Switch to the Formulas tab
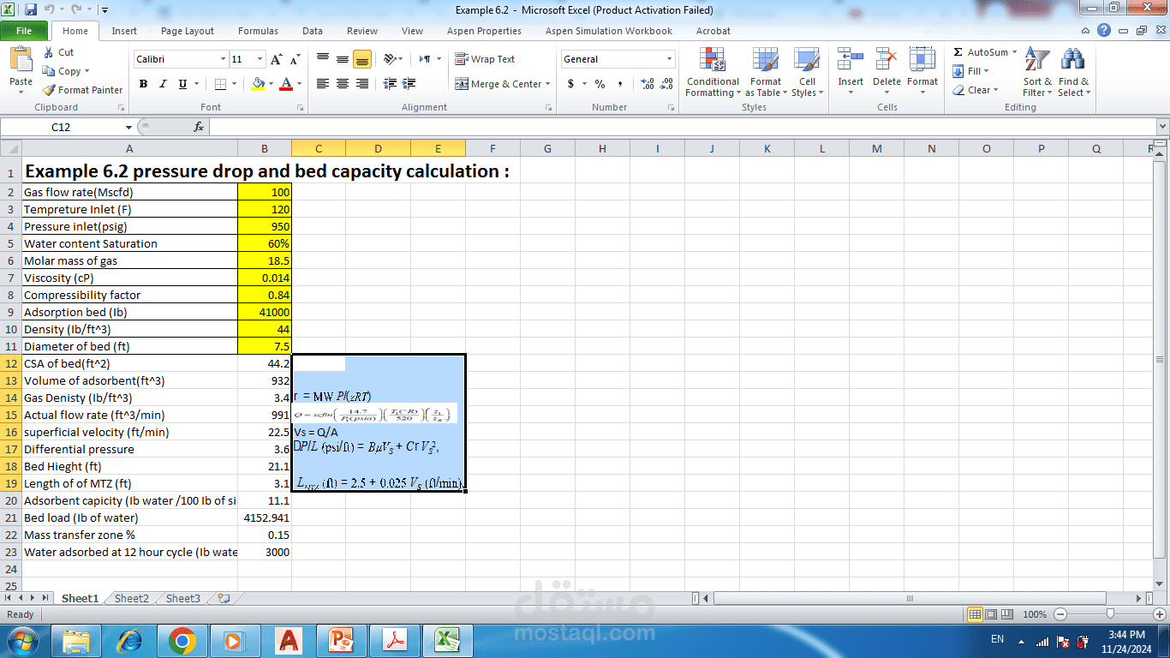This screenshot has width=1170, height=658. (258, 31)
